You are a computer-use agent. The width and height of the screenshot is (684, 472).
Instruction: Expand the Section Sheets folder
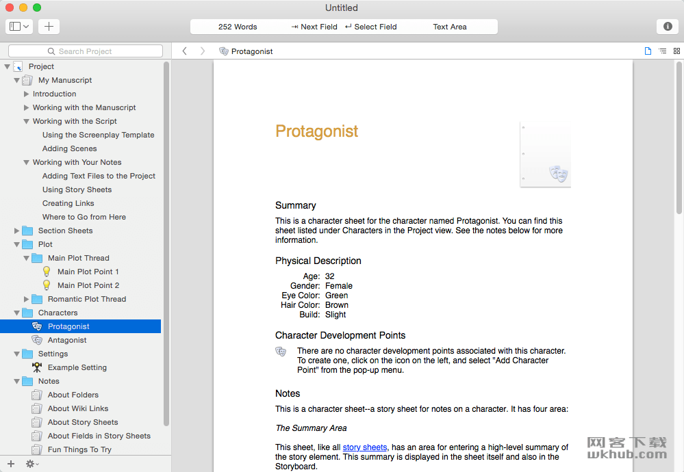tap(16, 231)
